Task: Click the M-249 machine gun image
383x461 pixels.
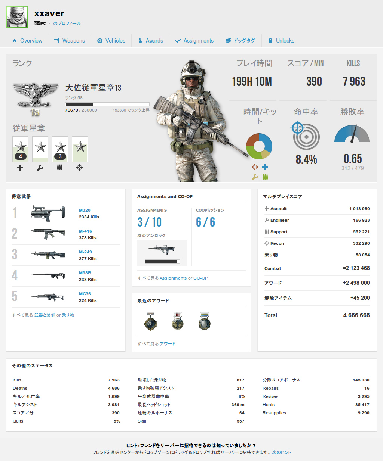Action: coord(48,255)
